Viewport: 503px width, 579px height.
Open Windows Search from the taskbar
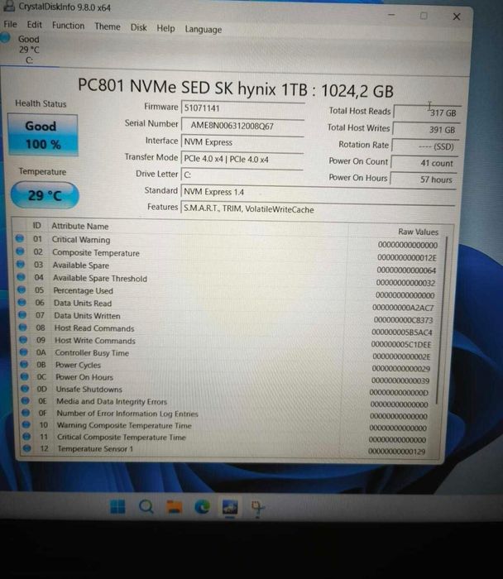pyautogui.click(x=146, y=506)
